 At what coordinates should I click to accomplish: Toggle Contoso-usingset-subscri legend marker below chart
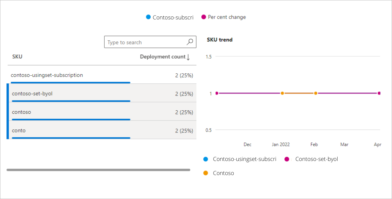point(206,159)
